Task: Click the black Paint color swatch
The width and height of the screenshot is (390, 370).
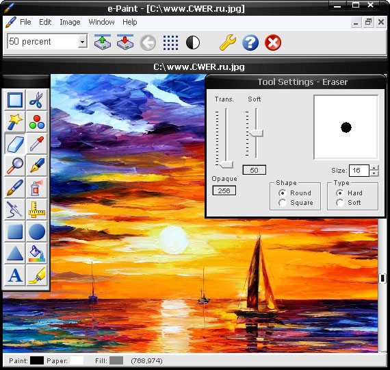Action: point(37,360)
